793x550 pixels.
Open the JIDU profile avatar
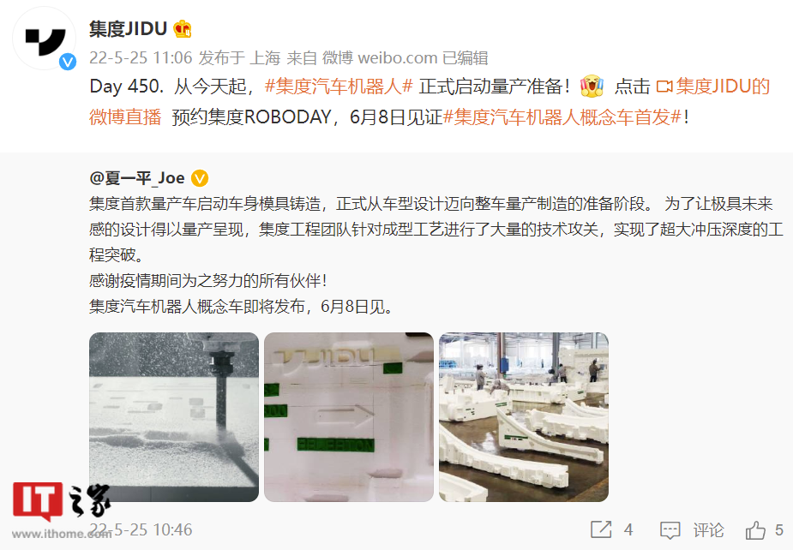45,39
